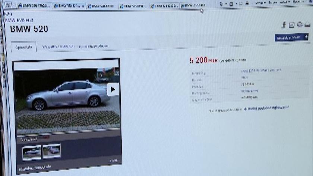The image size is (313, 176).
Task: Click the gear-shaped icon near share buttons
Action: pyautogui.click(x=300, y=25)
